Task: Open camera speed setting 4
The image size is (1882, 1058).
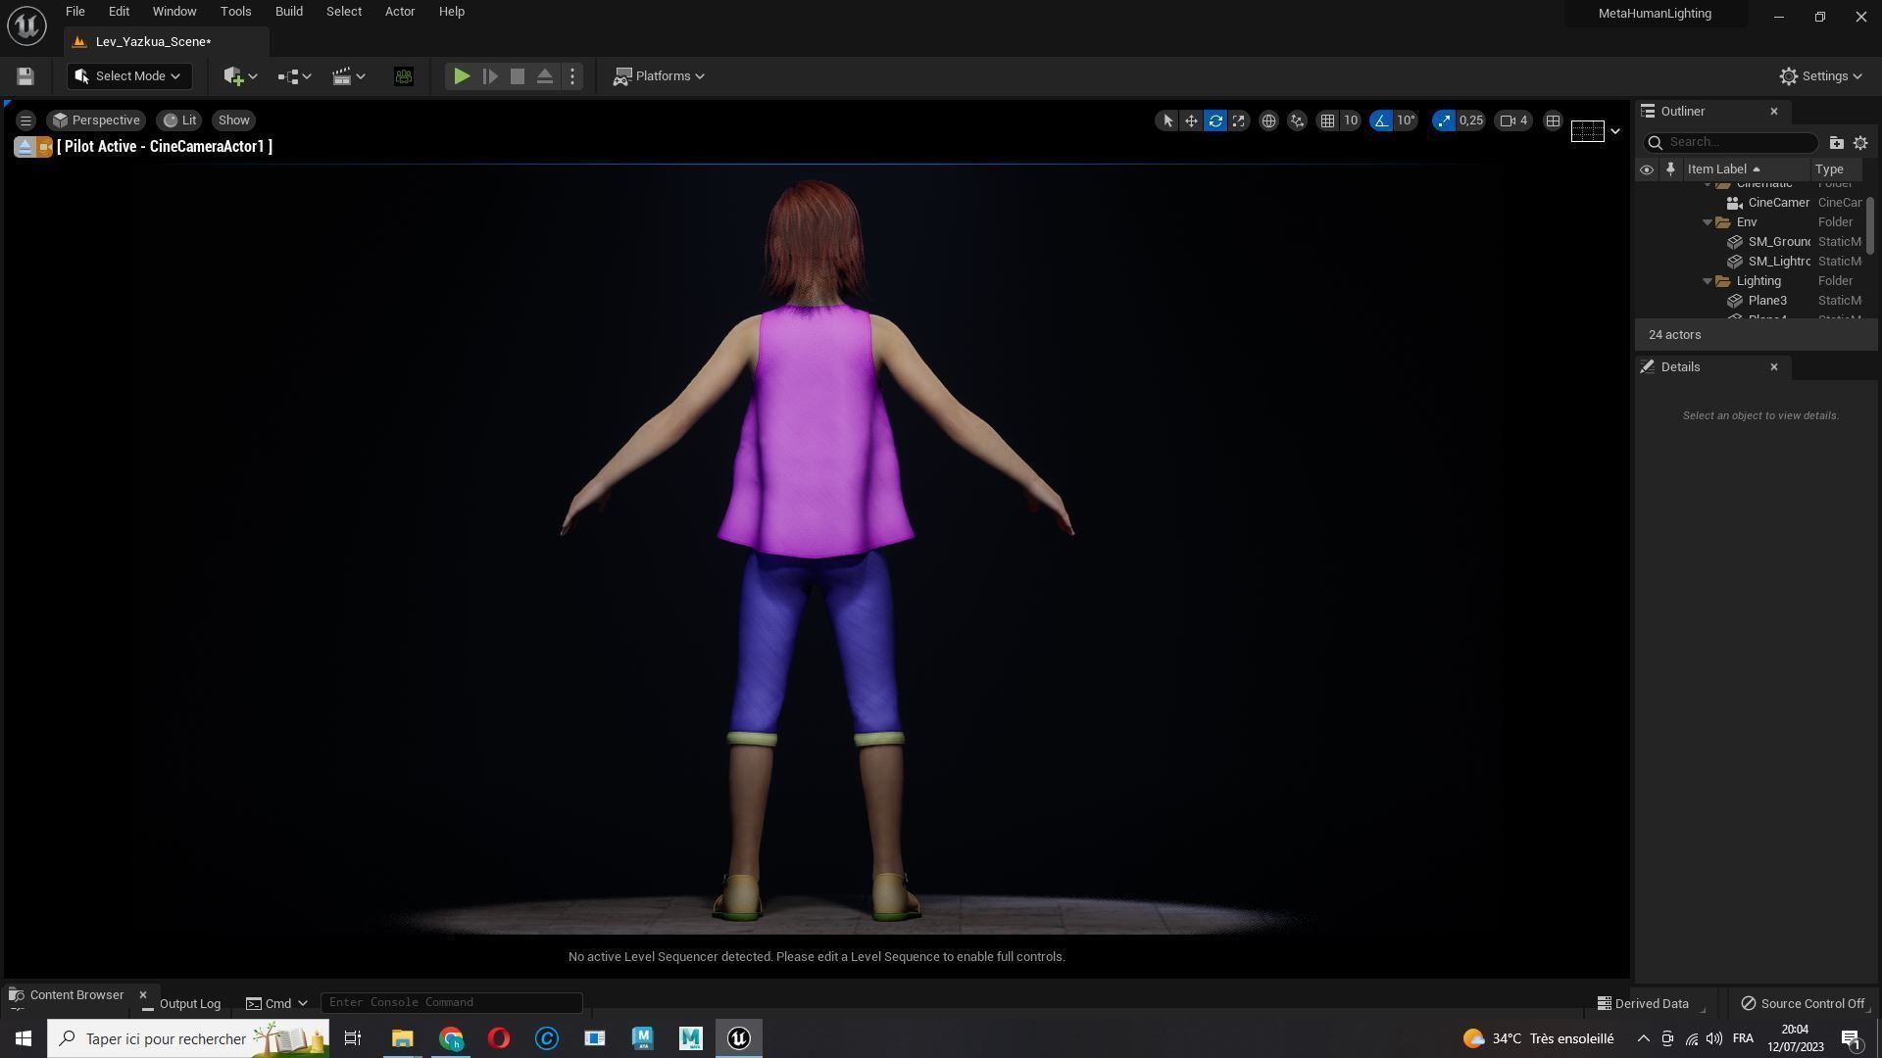Action: tap(1514, 120)
